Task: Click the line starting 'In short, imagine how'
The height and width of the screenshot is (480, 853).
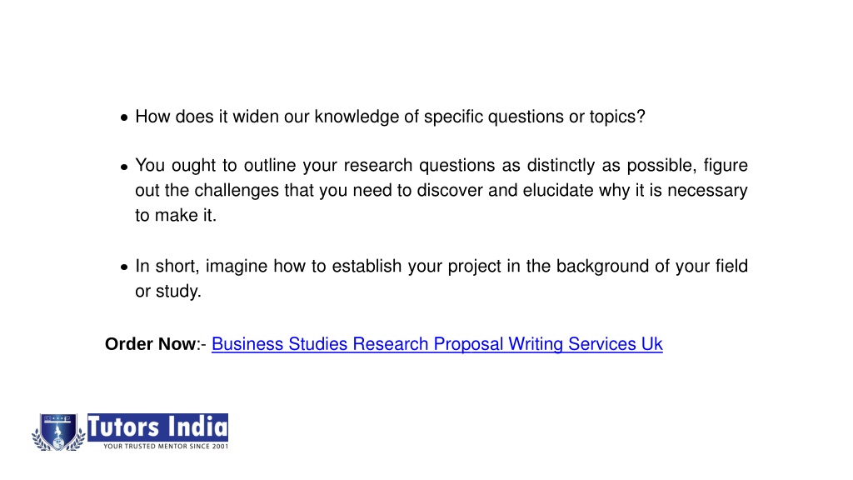Action: click(x=441, y=266)
